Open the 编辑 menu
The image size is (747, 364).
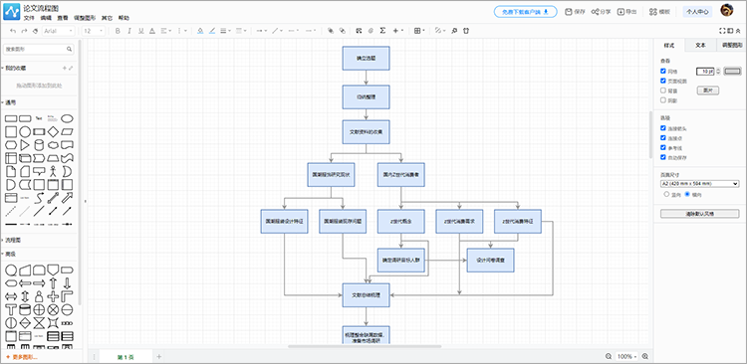[46, 18]
